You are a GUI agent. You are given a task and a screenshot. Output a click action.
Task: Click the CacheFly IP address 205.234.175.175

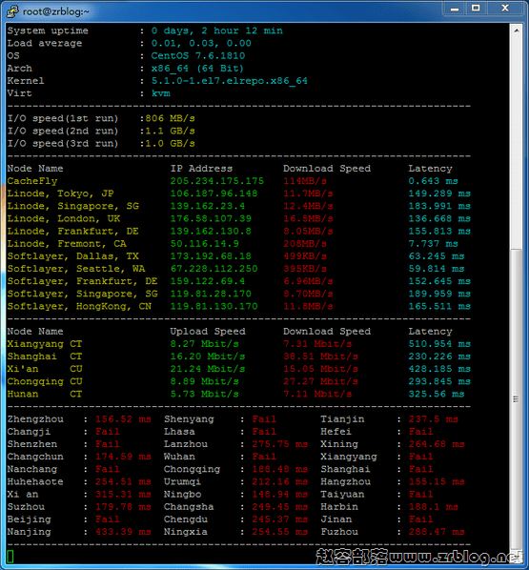[x=217, y=181]
